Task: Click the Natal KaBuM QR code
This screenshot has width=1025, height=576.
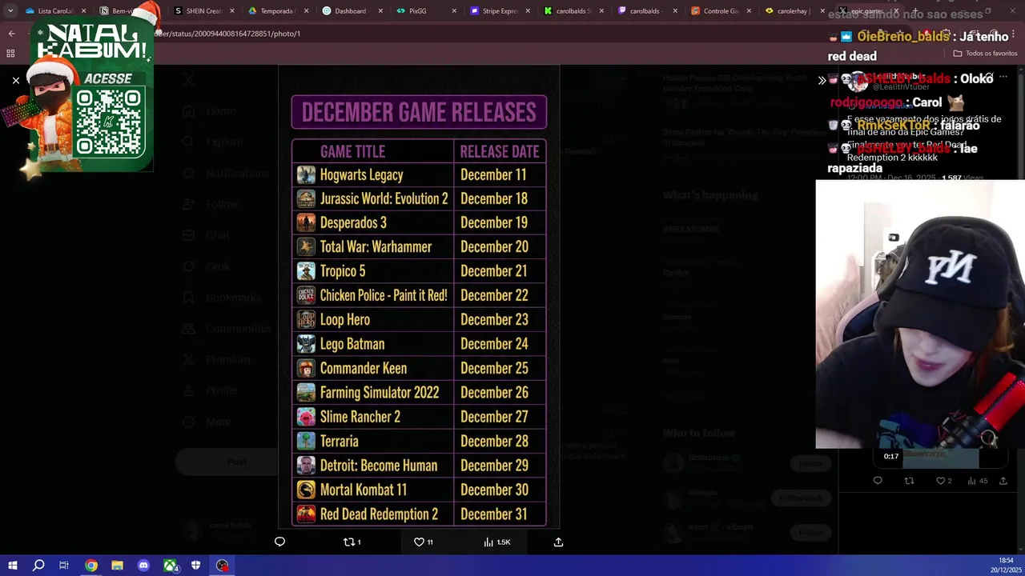Action: 110,122
